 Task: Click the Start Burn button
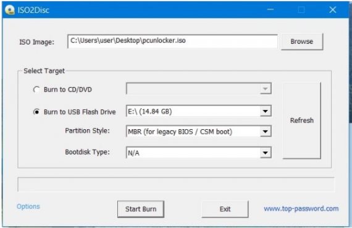(141, 209)
